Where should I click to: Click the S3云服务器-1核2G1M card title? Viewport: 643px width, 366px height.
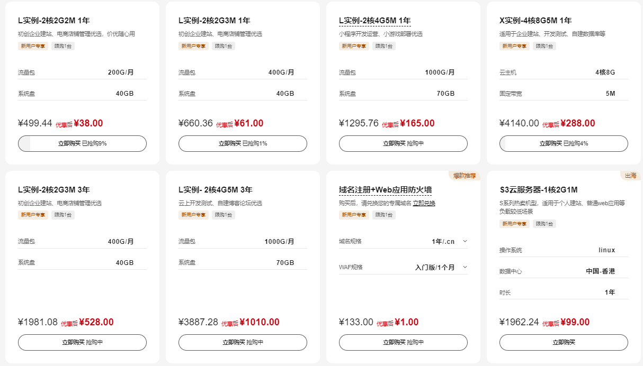[x=538, y=190]
